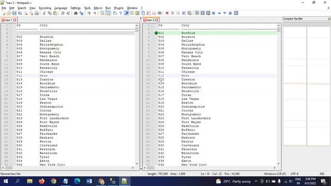
Task: Open the Windows Start button
Action: (6, 181)
